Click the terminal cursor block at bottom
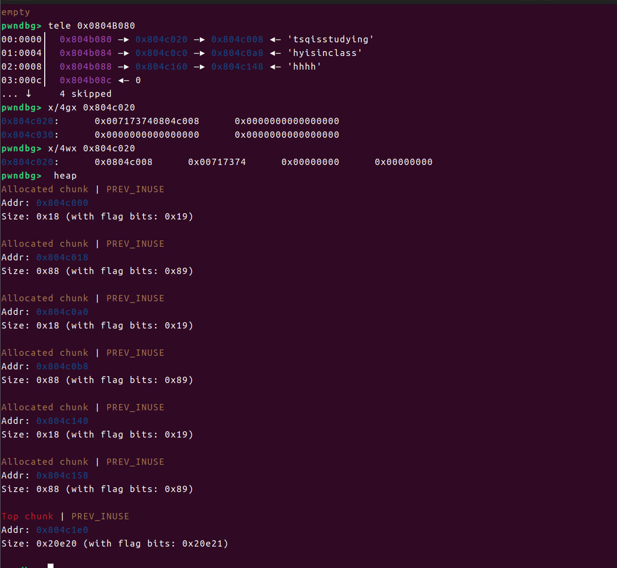 (x=51, y=566)
